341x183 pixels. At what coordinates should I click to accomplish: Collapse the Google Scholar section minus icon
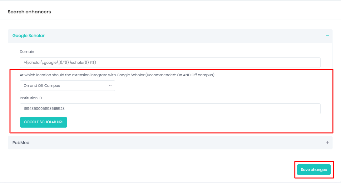coord(327,35)
